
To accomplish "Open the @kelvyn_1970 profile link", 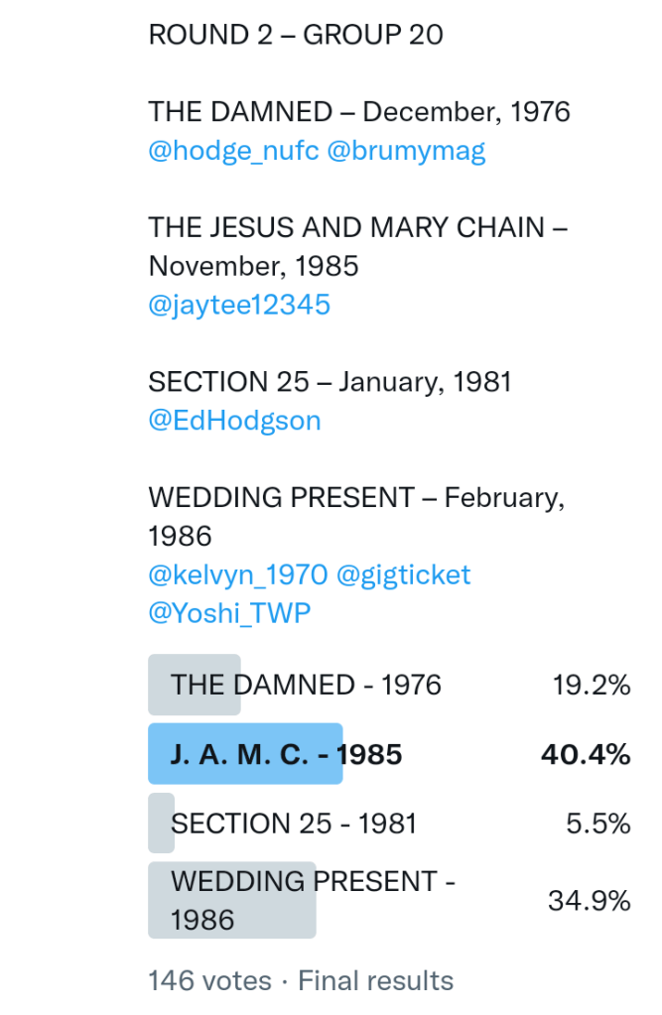I will (238, 574).
